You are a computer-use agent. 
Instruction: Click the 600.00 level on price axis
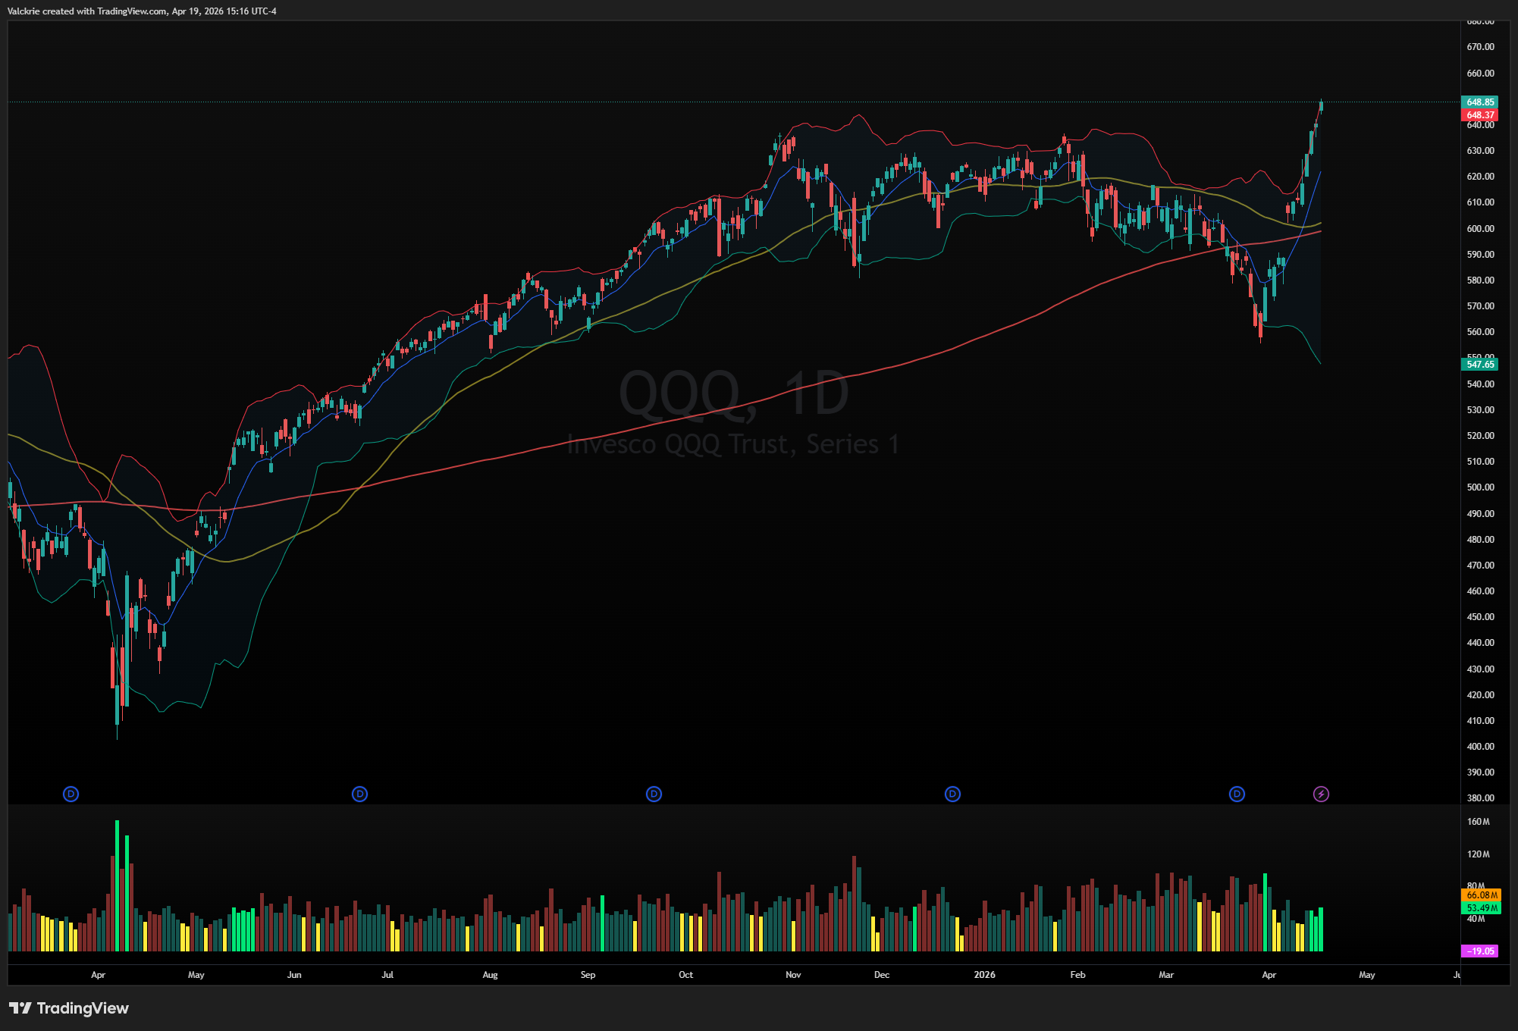tap(1479, 228)
